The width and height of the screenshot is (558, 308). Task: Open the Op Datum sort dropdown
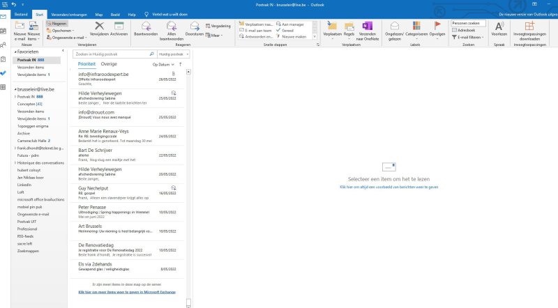click(x=163, y=64)
